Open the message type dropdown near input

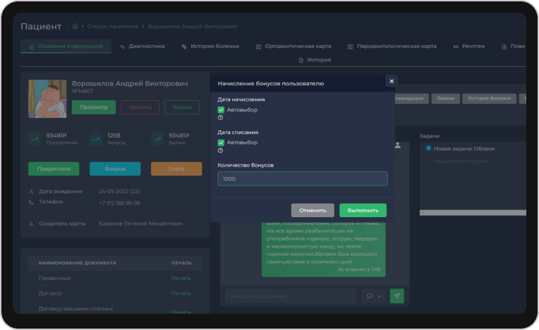(373, 296)
